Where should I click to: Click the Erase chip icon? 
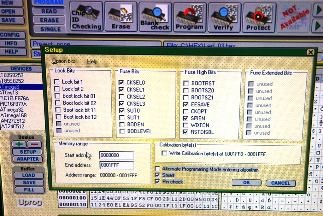pyautogui.click(x=120, y=16)
